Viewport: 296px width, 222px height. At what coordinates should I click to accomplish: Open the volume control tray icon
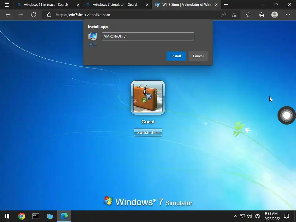pyautogui.click(x=249, y=216)
